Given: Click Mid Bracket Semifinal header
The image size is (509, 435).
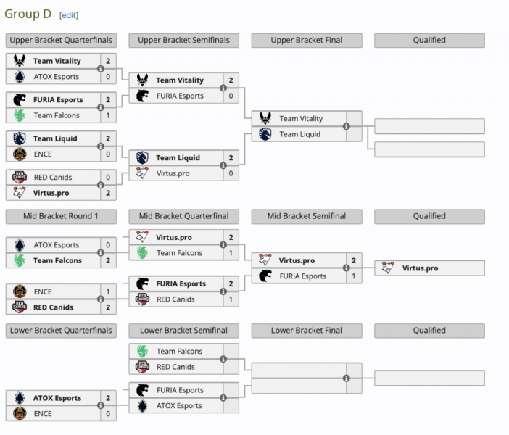Looking at the screenshot, I should pyautogui.click(x=307, y=216).
